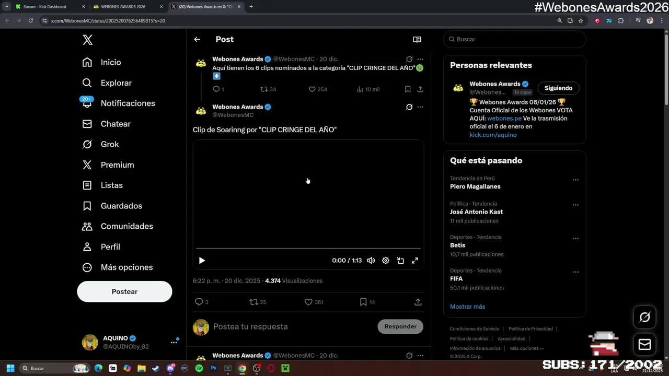Open options for Piero Magallanes trend
669x376 pixels.
(575, 180)
